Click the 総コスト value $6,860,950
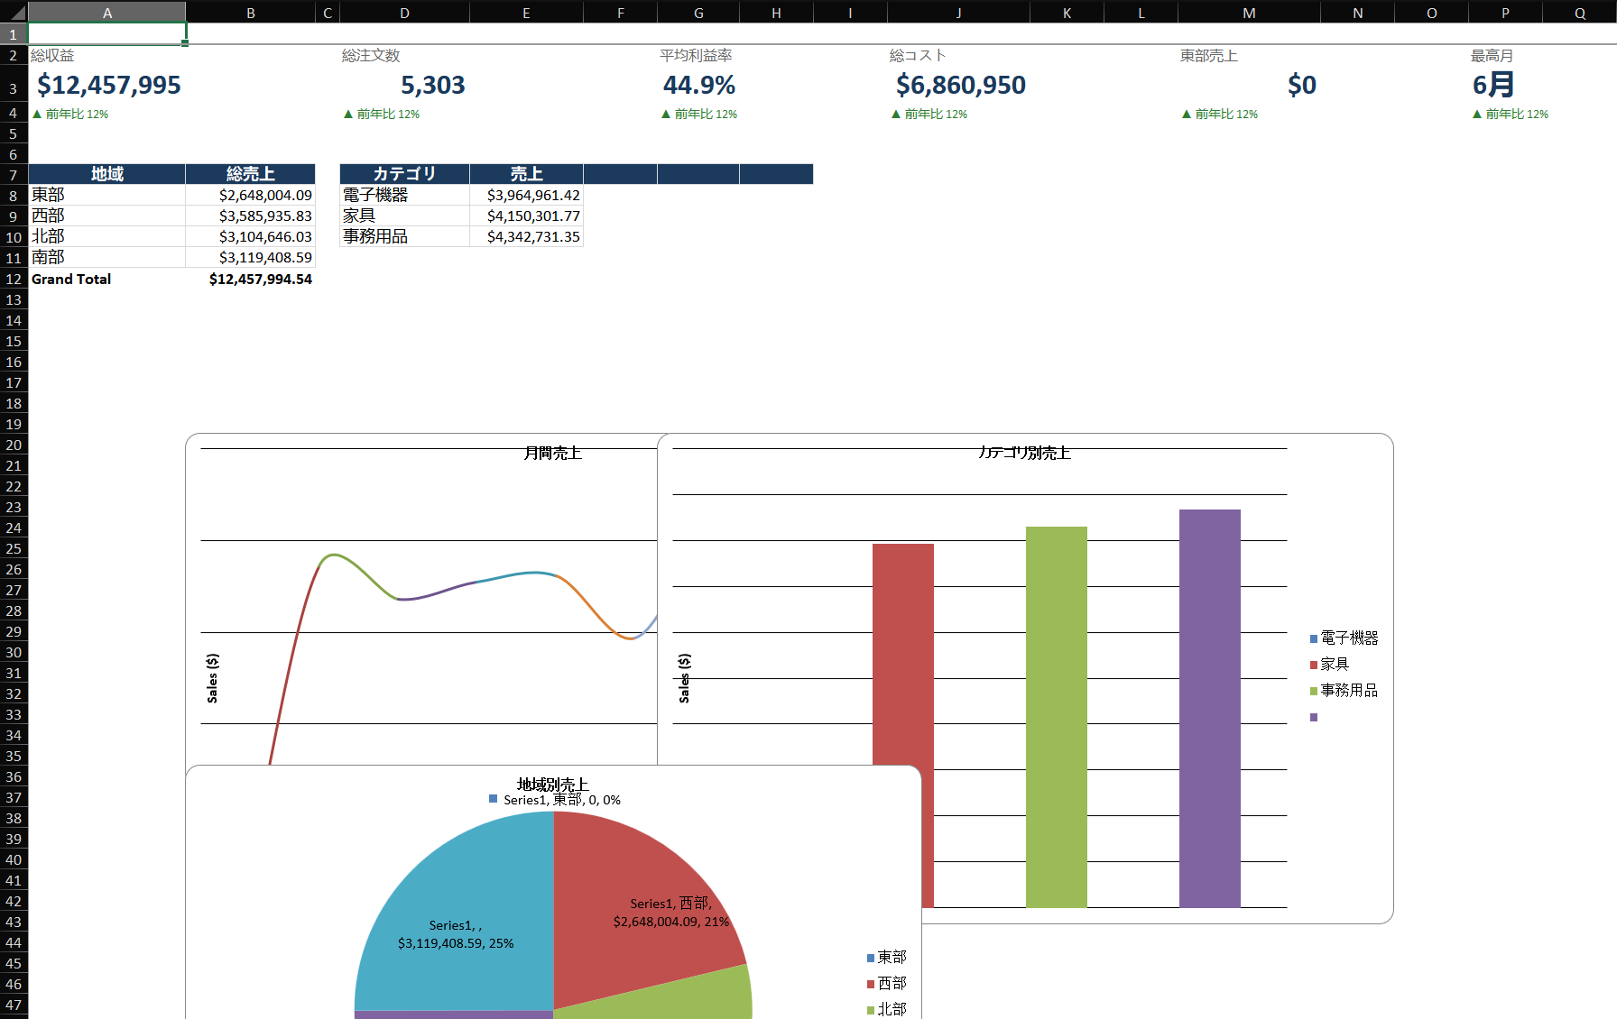Screen dimensions: 1617x1019 tap(961, 85)
